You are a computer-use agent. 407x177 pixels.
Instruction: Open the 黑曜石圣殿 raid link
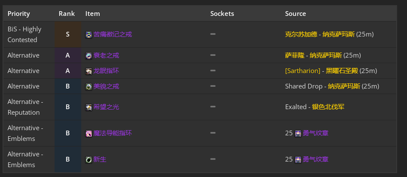pyautogui.click(x=342, y=71)
